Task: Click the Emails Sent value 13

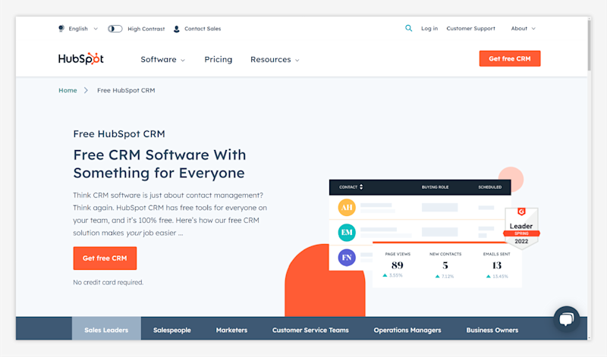Action: tap(497, 265)
